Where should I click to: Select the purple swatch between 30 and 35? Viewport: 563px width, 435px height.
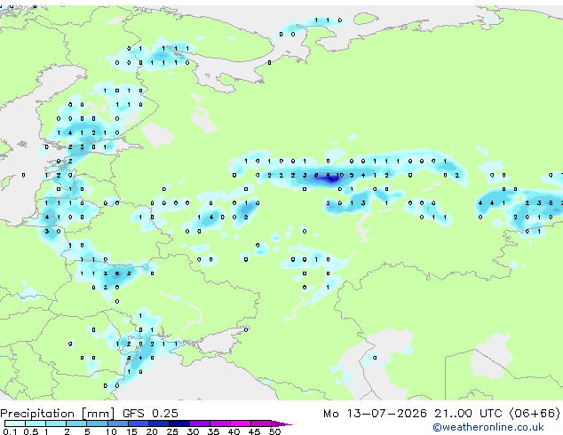click(200, 423)
